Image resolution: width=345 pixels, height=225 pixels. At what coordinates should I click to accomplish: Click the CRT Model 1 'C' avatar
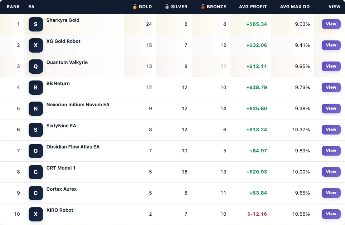point(36,172)
